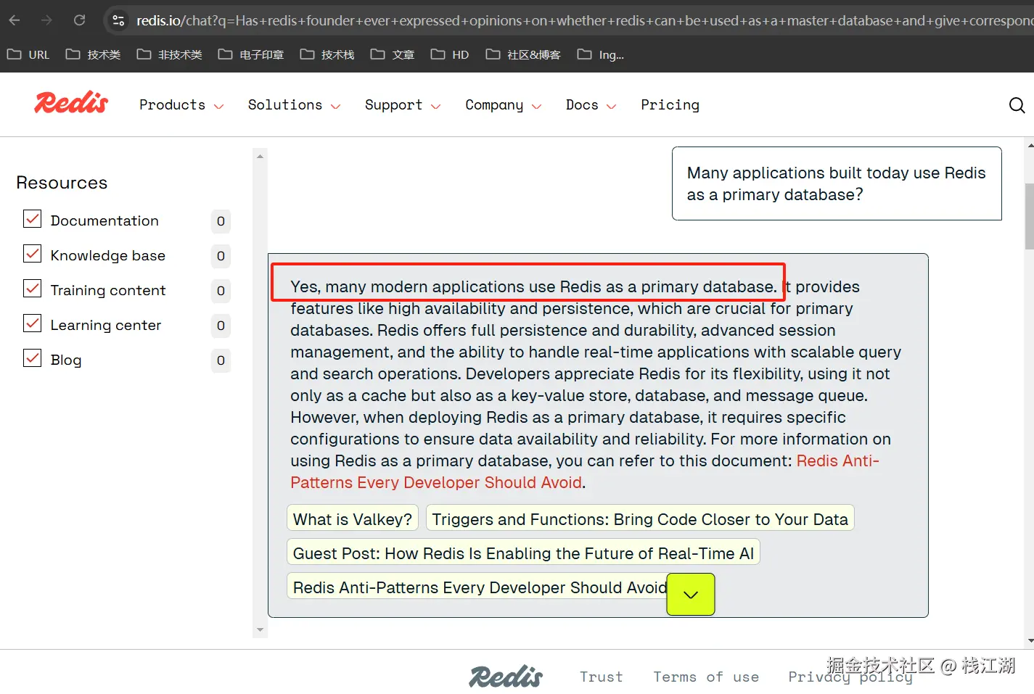The width and height of the screenshot is (1034, 694).
Task: Expand the Products menu
Action: (x=181, y=105)
